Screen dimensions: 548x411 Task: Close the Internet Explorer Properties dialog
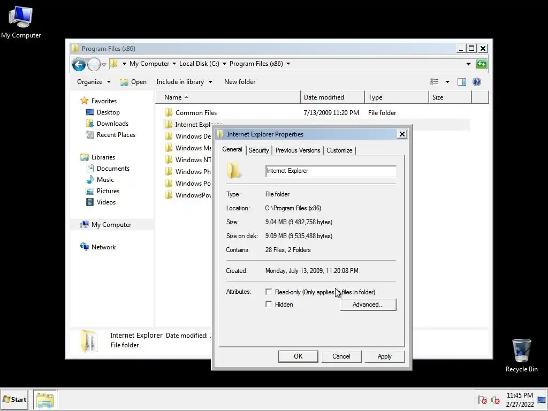point(402,134)
